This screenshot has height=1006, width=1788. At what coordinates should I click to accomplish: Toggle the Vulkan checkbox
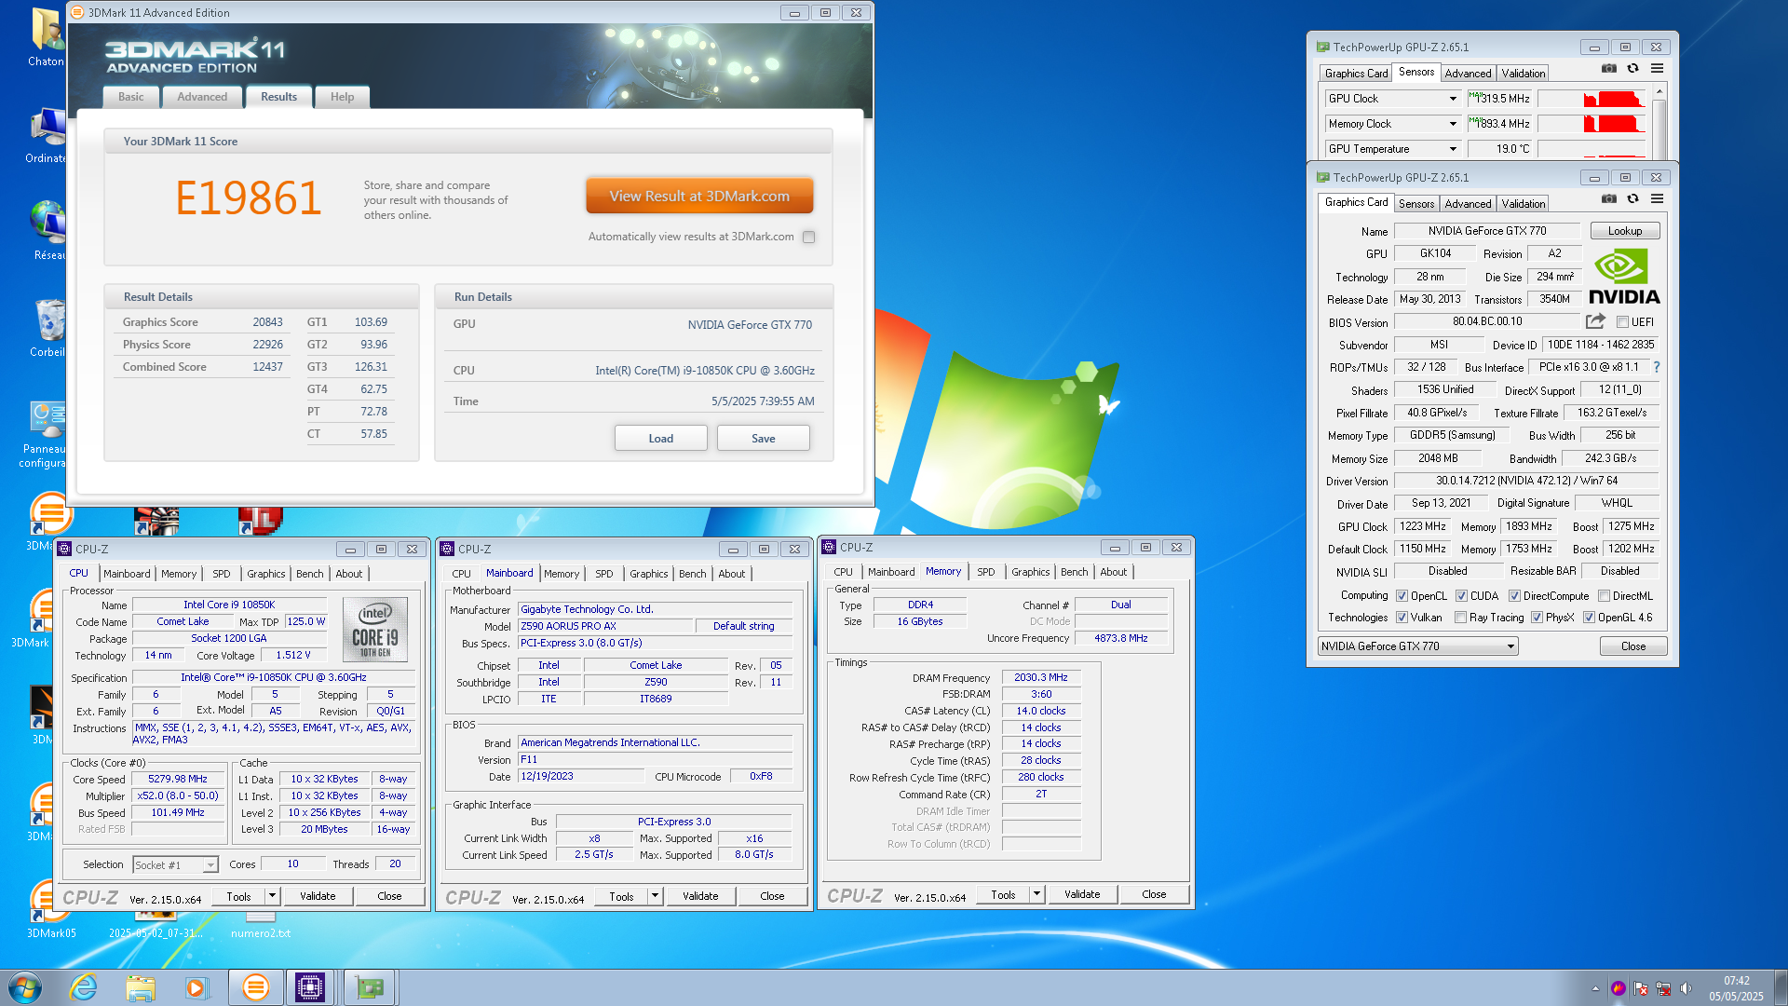1402,618
